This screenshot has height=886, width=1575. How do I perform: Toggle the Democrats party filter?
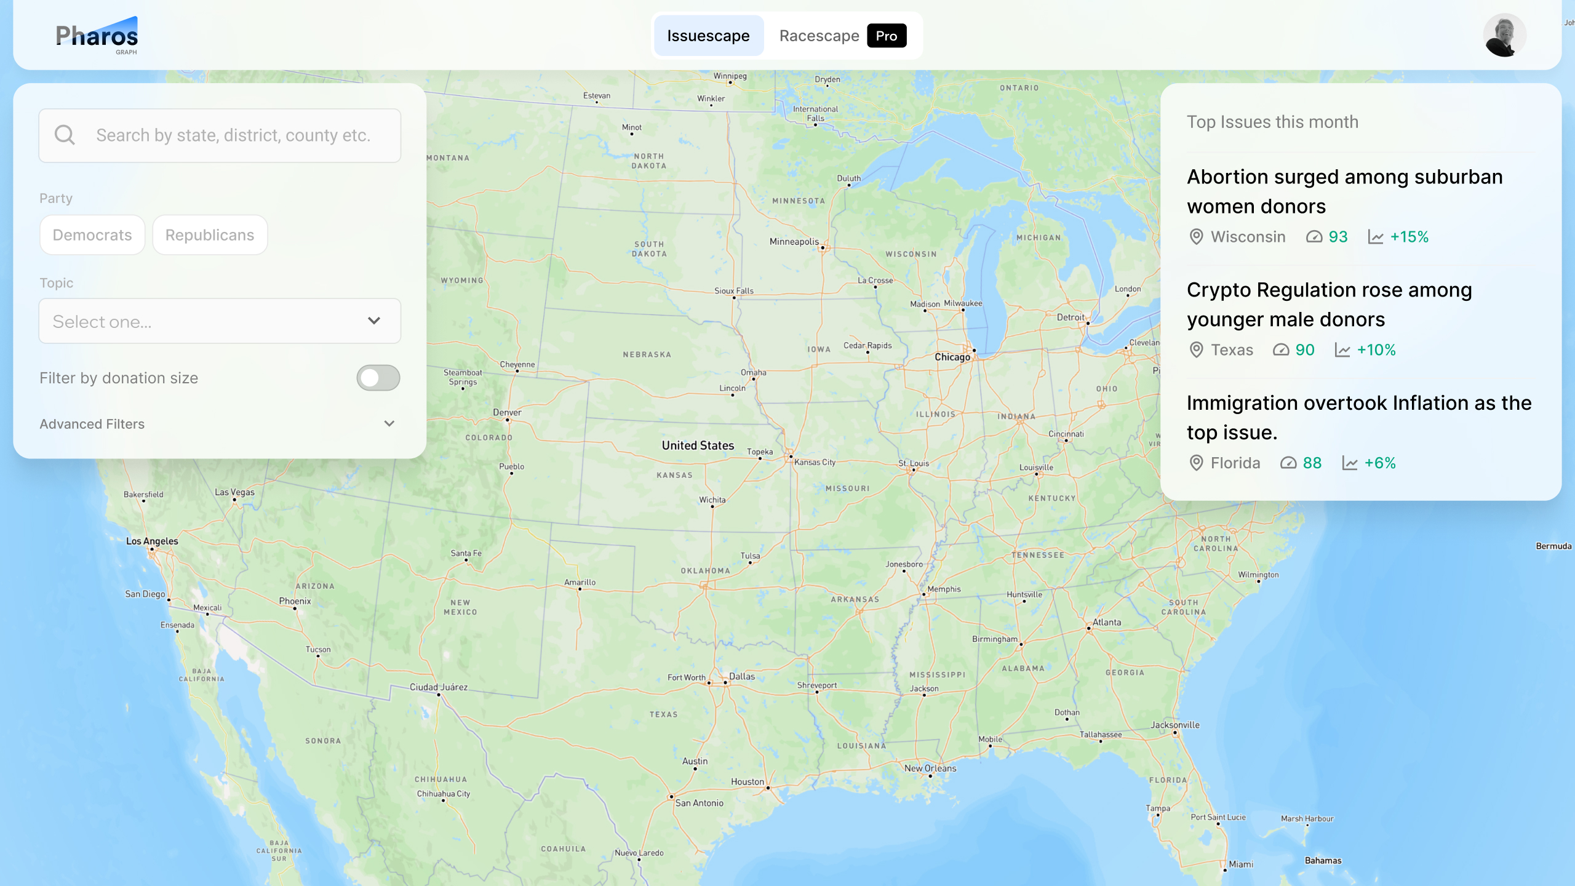pos(92,235)
